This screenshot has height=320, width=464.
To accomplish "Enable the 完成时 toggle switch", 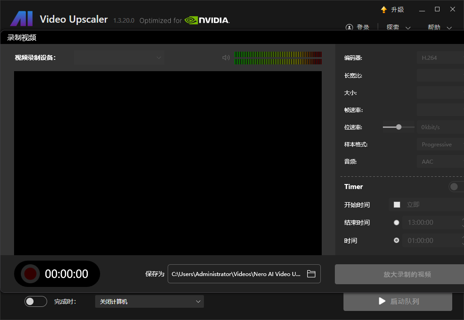I will point(36,301).
